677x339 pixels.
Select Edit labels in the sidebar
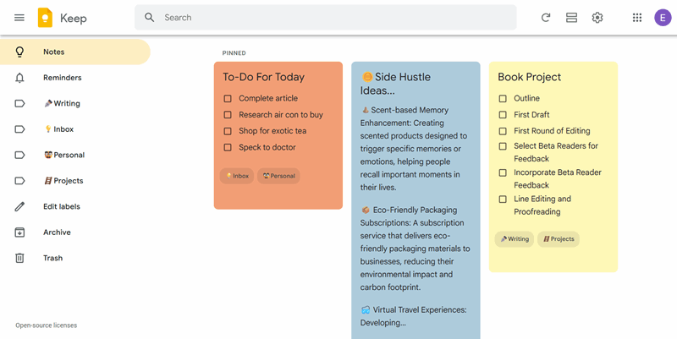(x=61, y=207)
